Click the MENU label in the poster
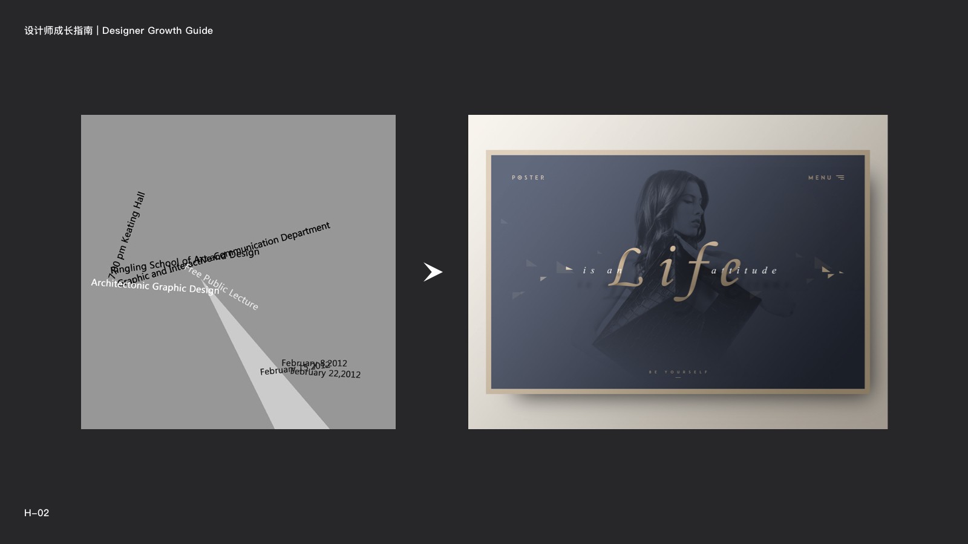Image resolution: width=968 pixels, height=544 pixels. click(x=820, y=178)
